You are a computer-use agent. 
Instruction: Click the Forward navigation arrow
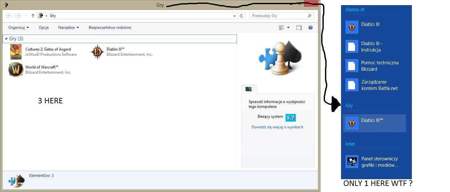(18, 16)
